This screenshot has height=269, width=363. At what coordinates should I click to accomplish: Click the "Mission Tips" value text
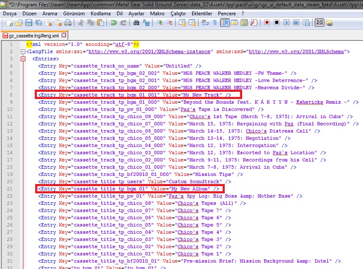pos(213,174)
